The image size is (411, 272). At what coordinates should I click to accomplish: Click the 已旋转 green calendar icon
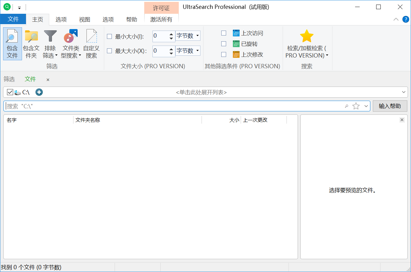click(x=236, y=44)
